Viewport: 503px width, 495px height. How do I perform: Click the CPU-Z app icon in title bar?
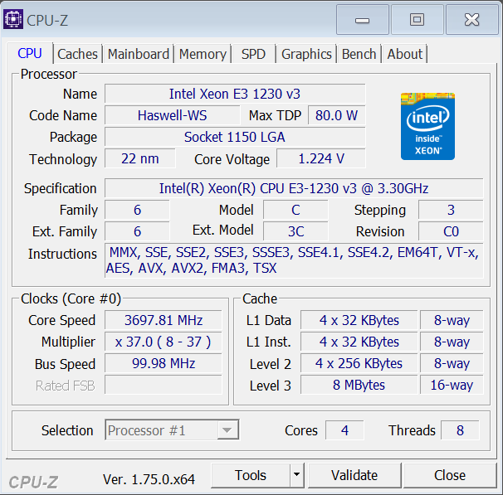13,20
